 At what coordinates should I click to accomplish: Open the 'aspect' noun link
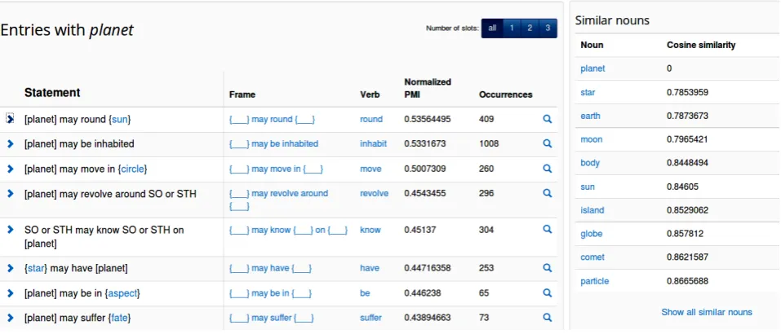point(122,293)
